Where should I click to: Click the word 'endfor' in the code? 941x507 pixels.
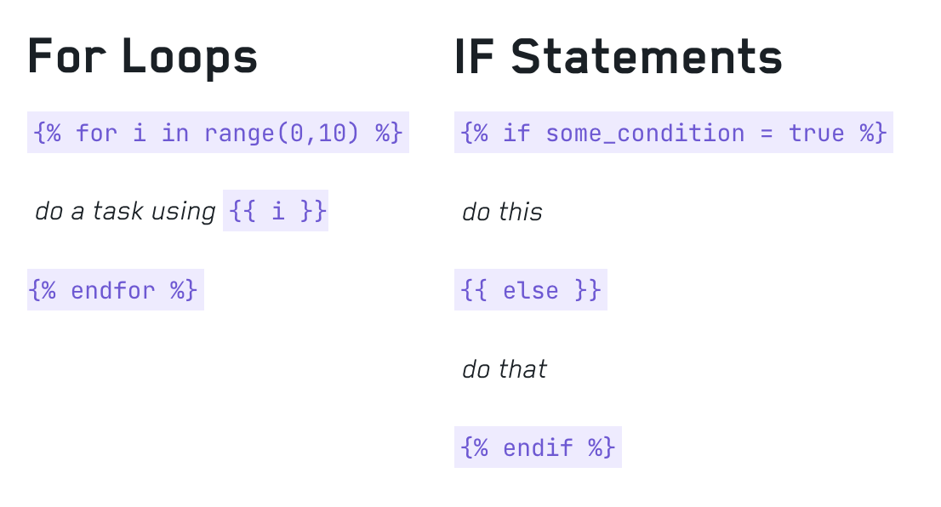tap(113, 290)
